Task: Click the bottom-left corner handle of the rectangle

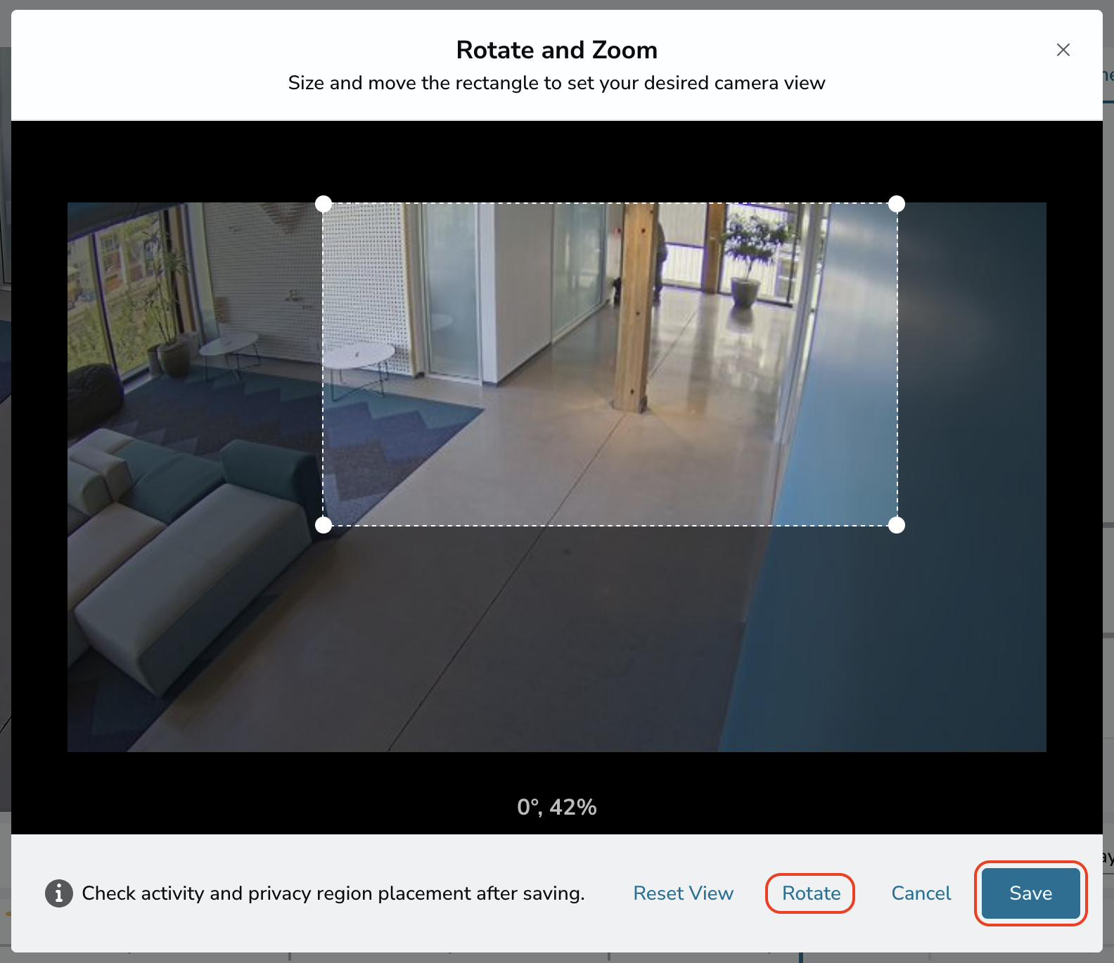Action: (x=324, y=525)
